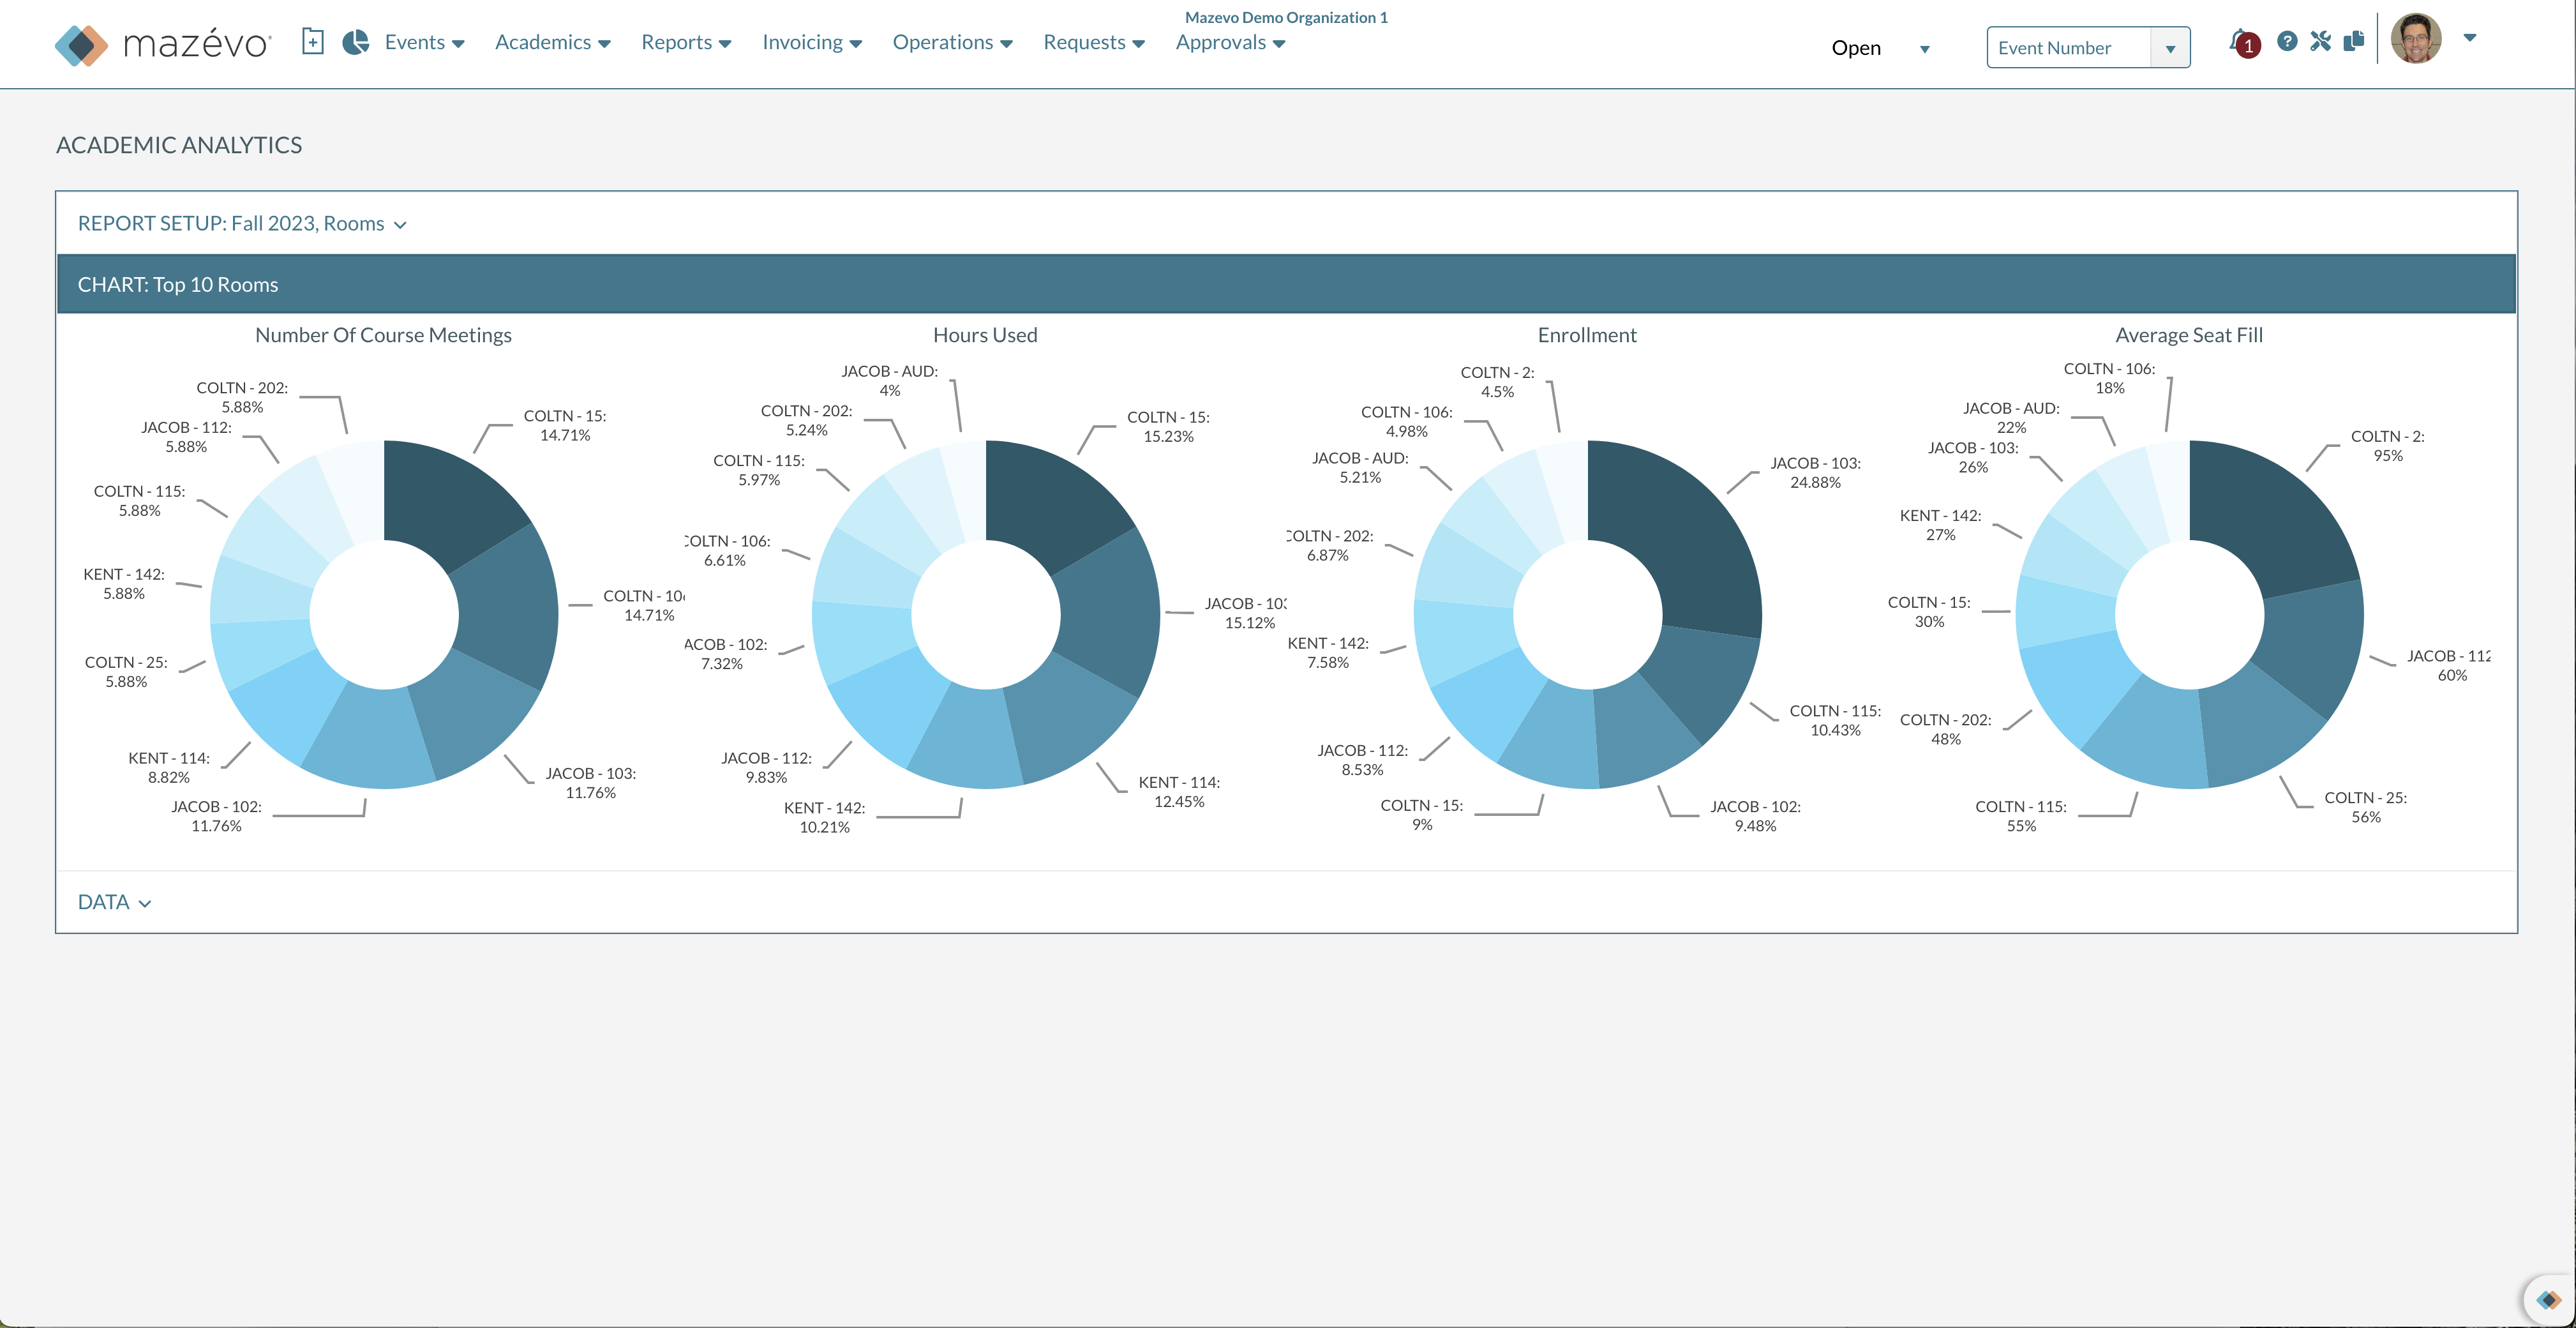Open the user account caret menu

2470,38
